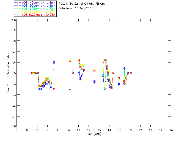Click the blue asterisk near 1.6 at 8.7 GMT
This screenshot has height=141, width=176.
pyautogui.click(x=54, y=63)
